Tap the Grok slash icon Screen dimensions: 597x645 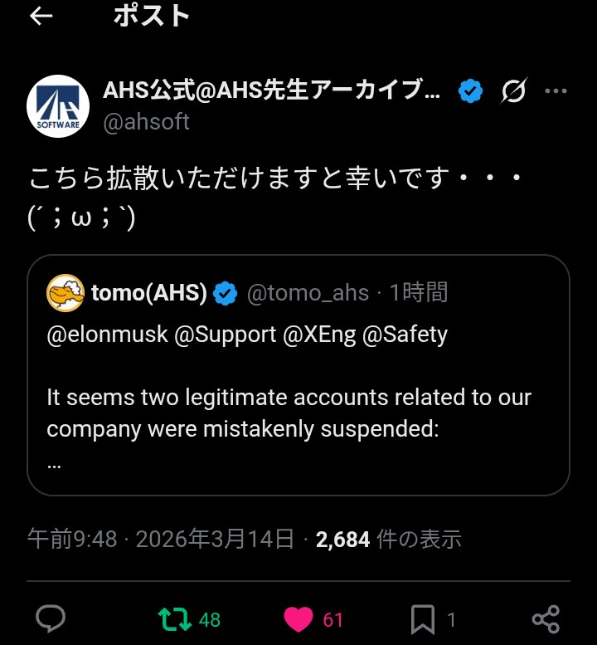coord(513,91)
